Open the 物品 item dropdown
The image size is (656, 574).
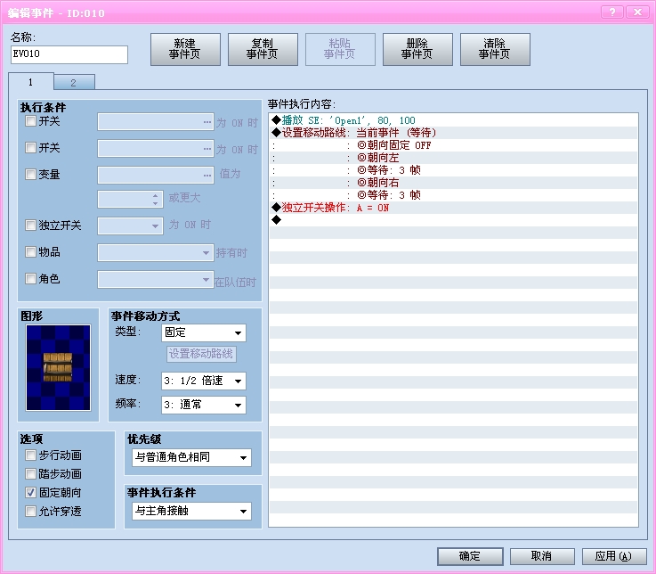point(155,252)
